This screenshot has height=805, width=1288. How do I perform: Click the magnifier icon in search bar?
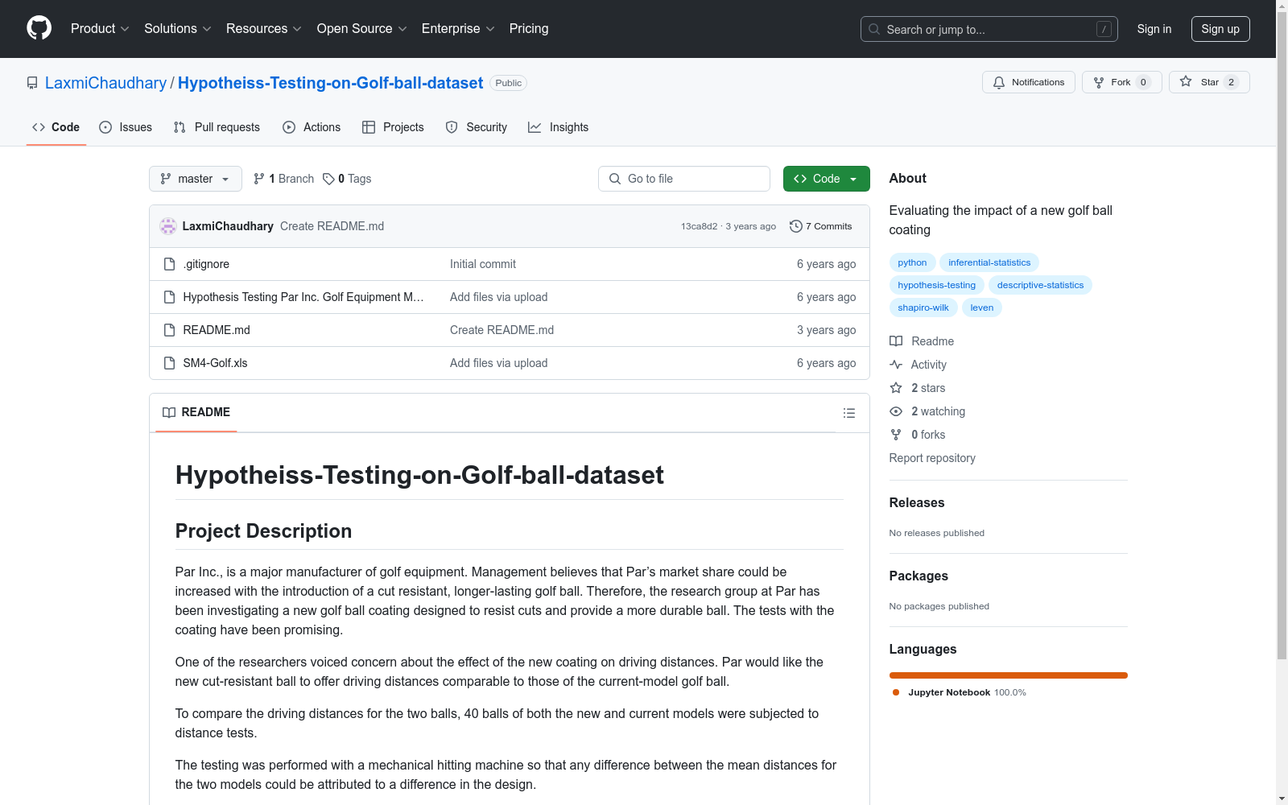[x=874, y=29]
